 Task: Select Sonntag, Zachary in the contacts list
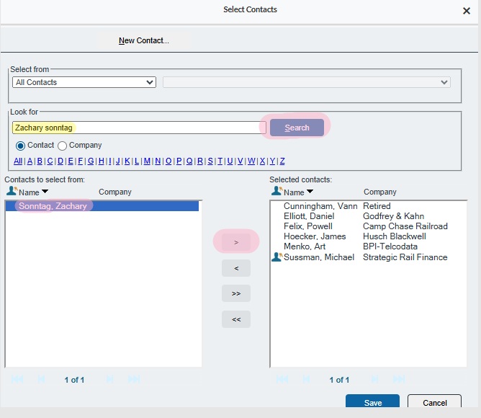click(53, 206)
